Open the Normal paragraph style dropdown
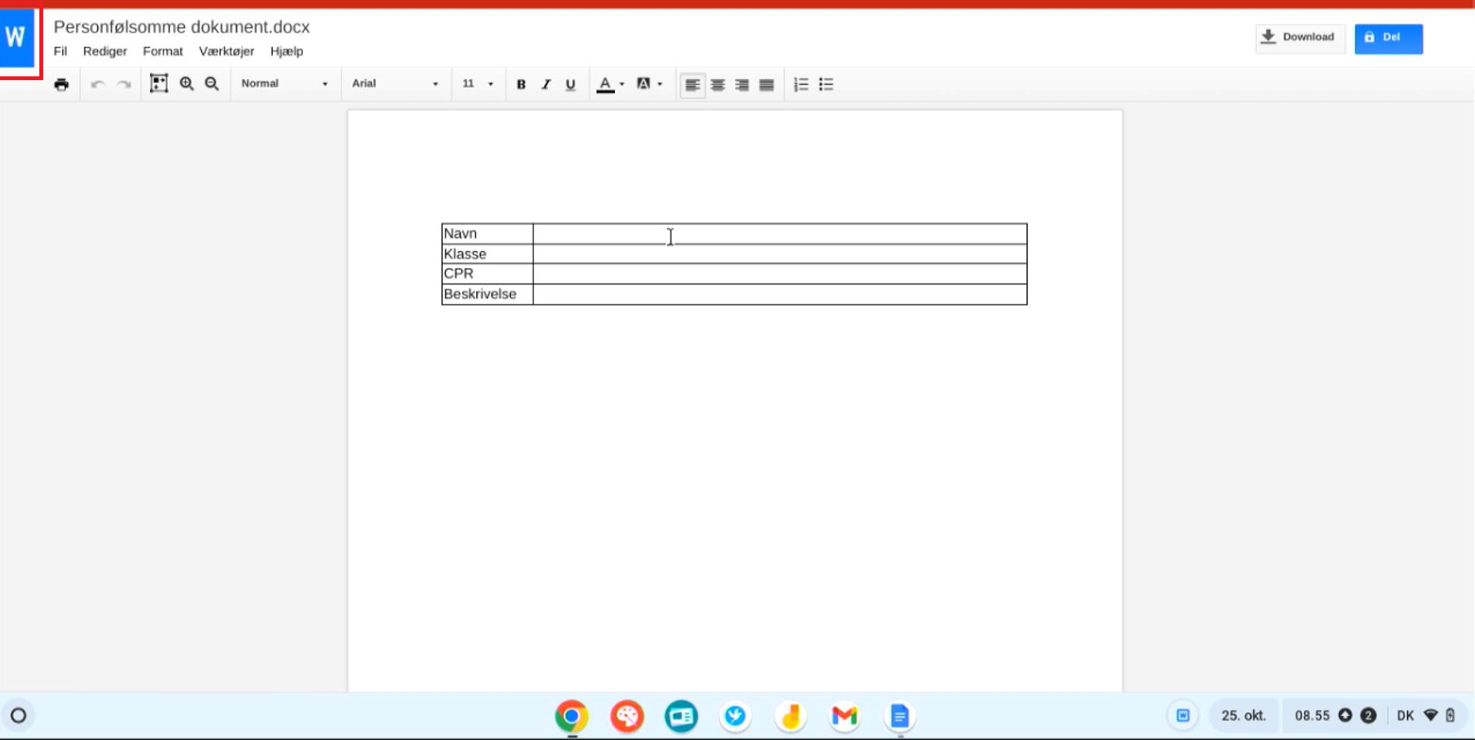 point(284,84)
